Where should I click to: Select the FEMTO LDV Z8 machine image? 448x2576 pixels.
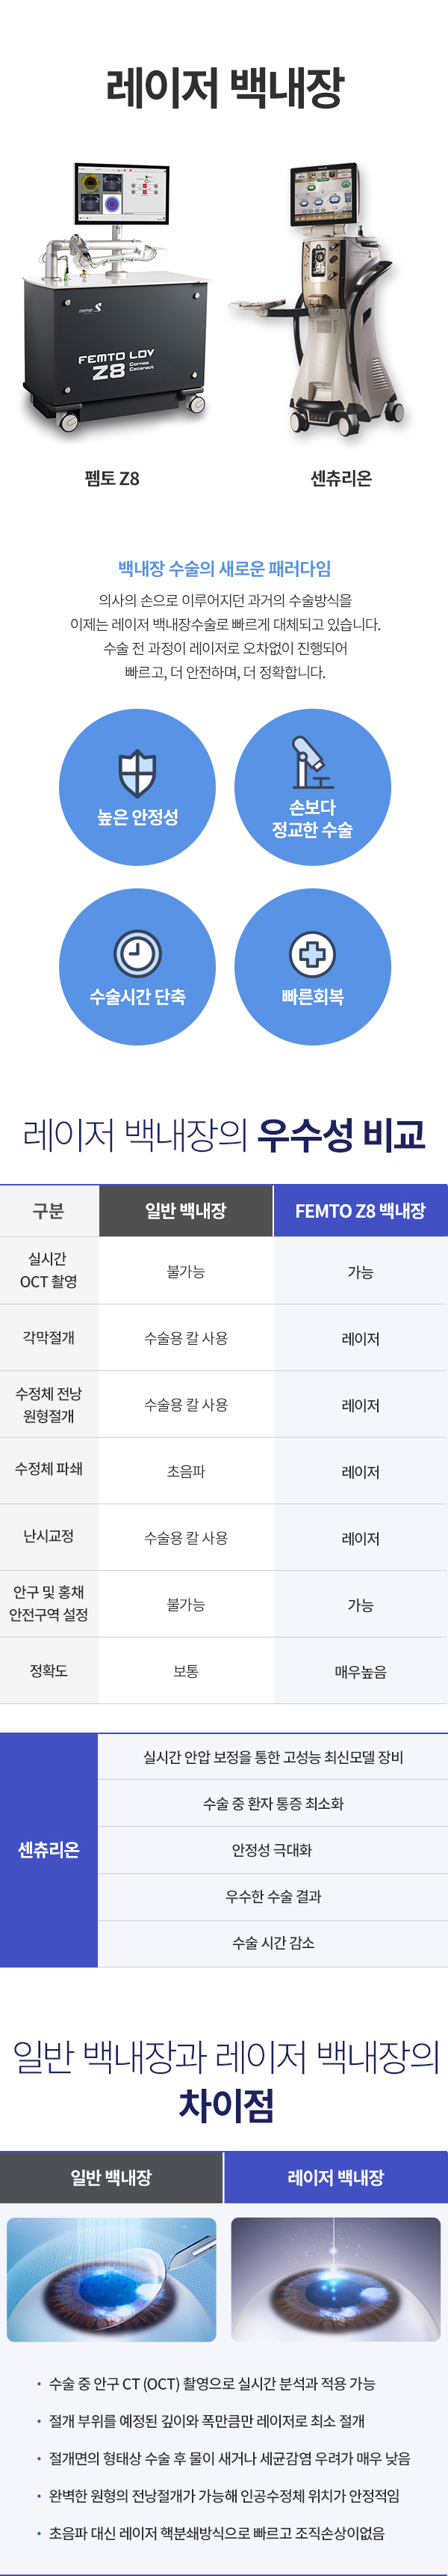click(116, 297)
